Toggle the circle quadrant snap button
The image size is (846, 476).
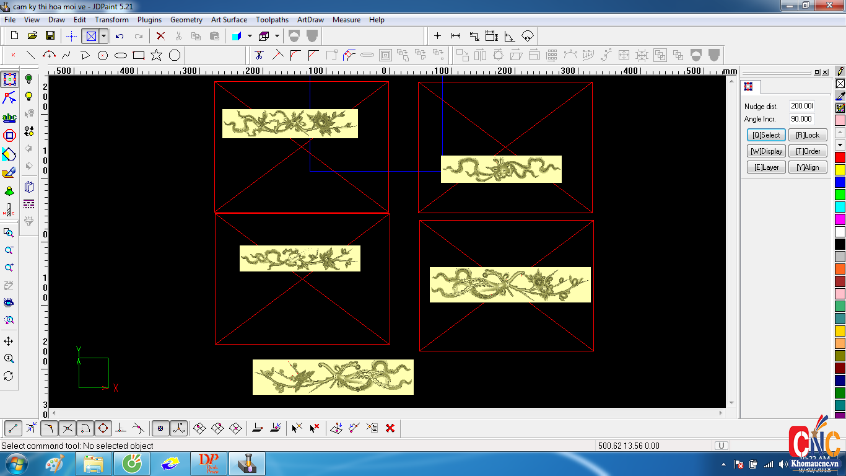coord(103,428)
